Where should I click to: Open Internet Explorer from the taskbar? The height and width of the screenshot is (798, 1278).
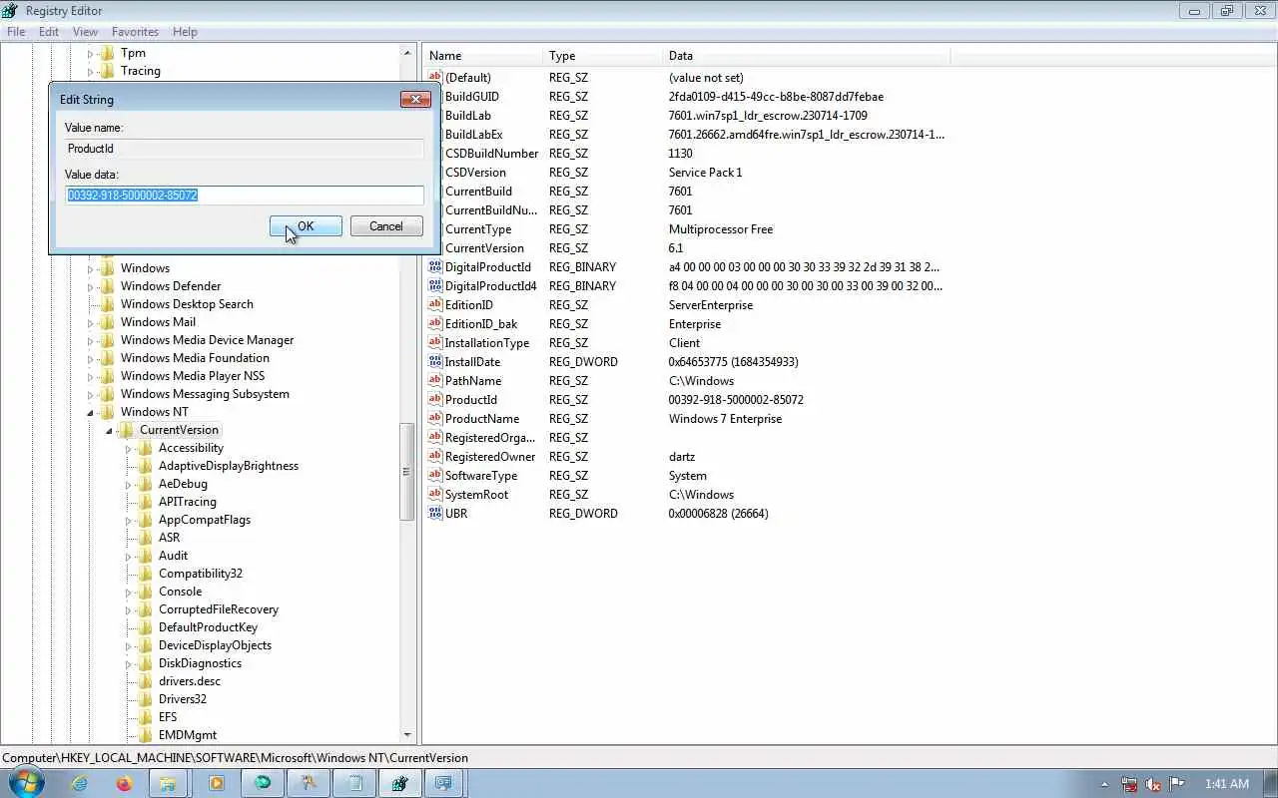(x=79, y=783)
